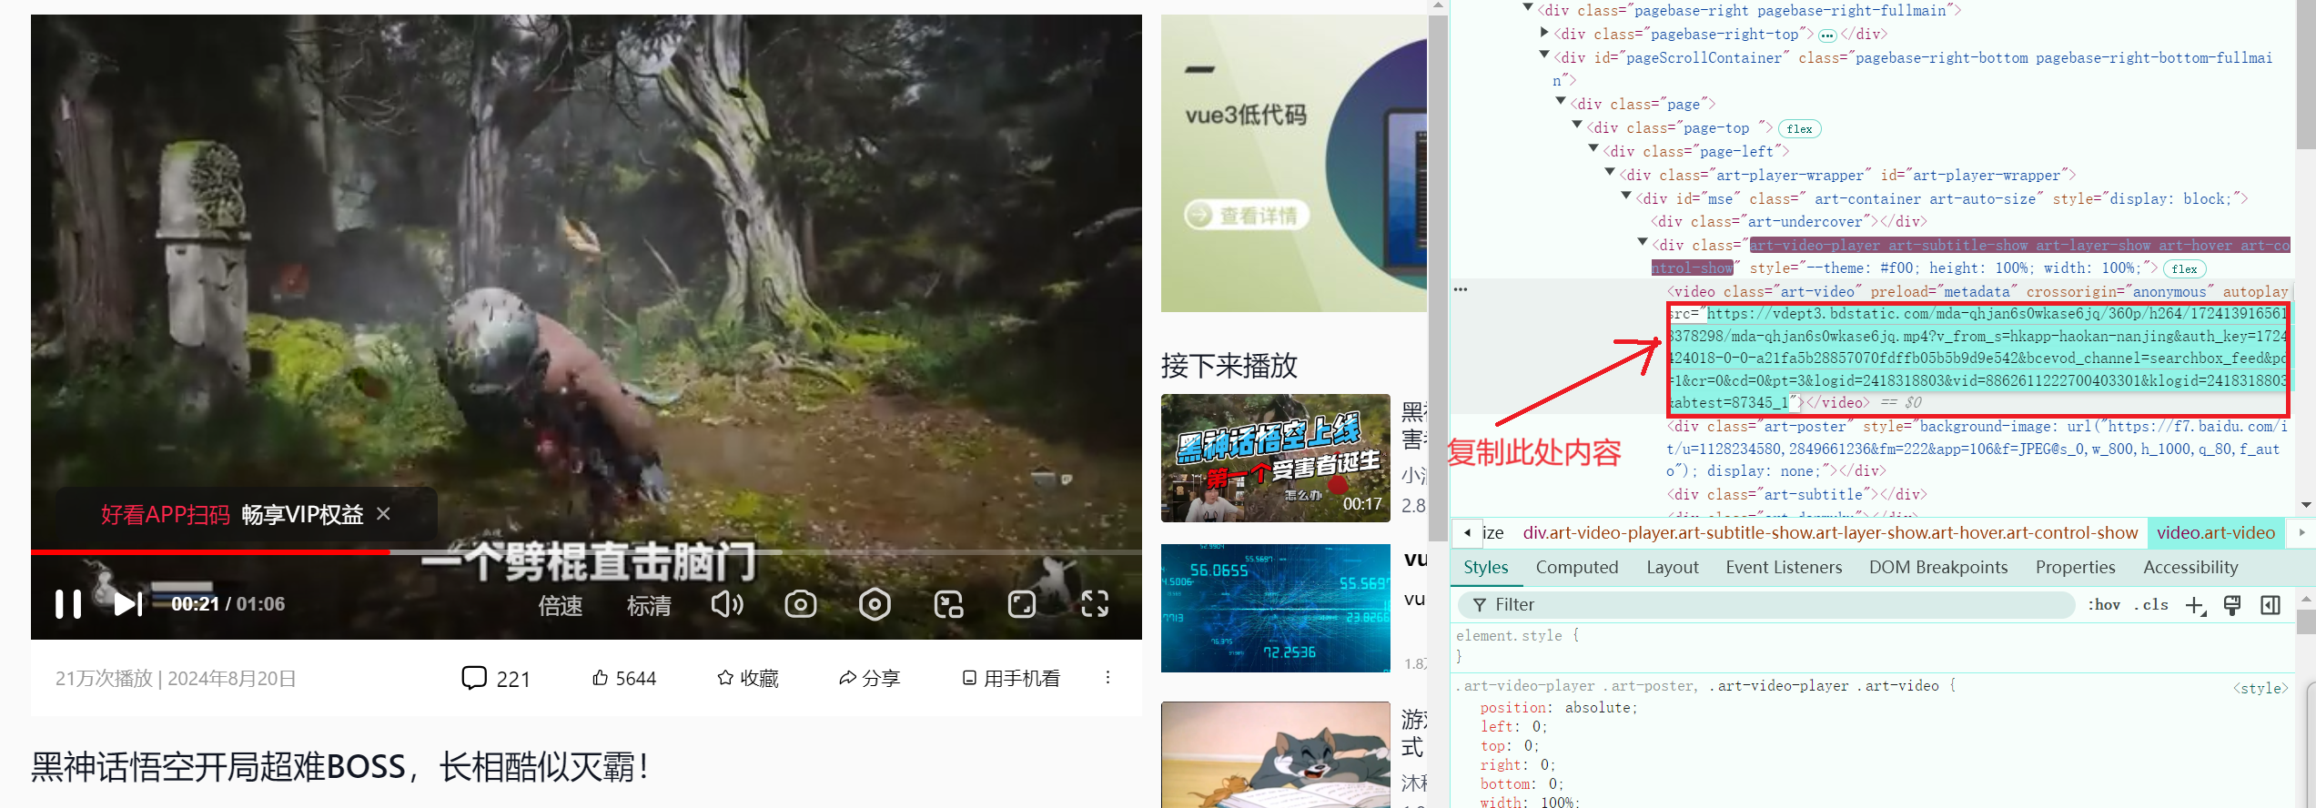This screenshot has width=2316, height=808.
Task: Collapse the art-video-player div node
Action: (x=1643, y=242)
